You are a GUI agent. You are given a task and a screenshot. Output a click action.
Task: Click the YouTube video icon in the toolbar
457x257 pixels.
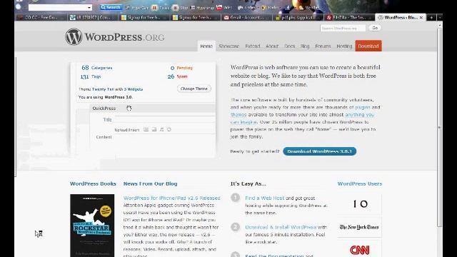point(219,7)
